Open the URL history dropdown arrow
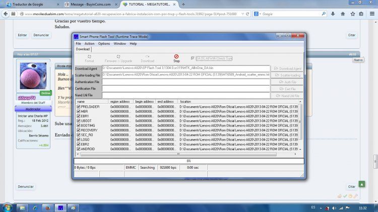 pos(242,14)
